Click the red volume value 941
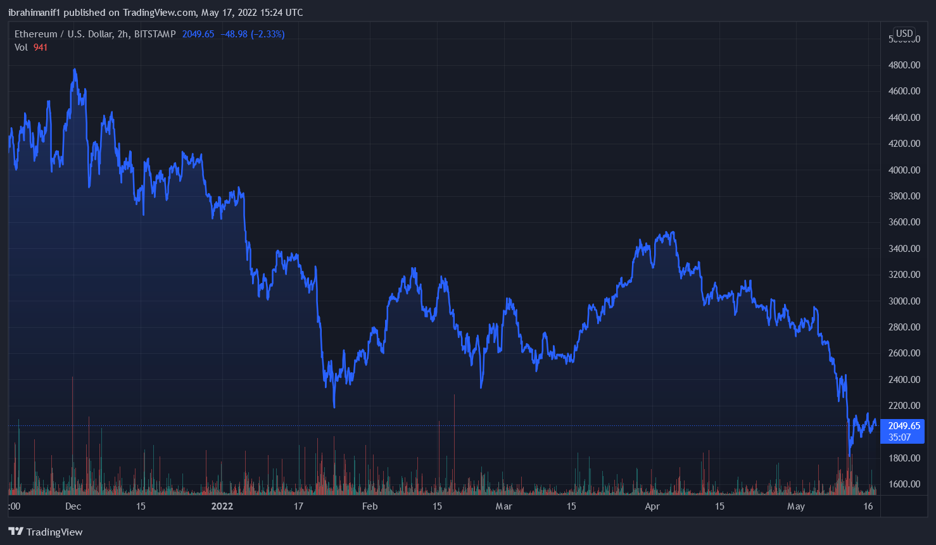Screen dimensions: 936x545 click(x=41, y=47)
